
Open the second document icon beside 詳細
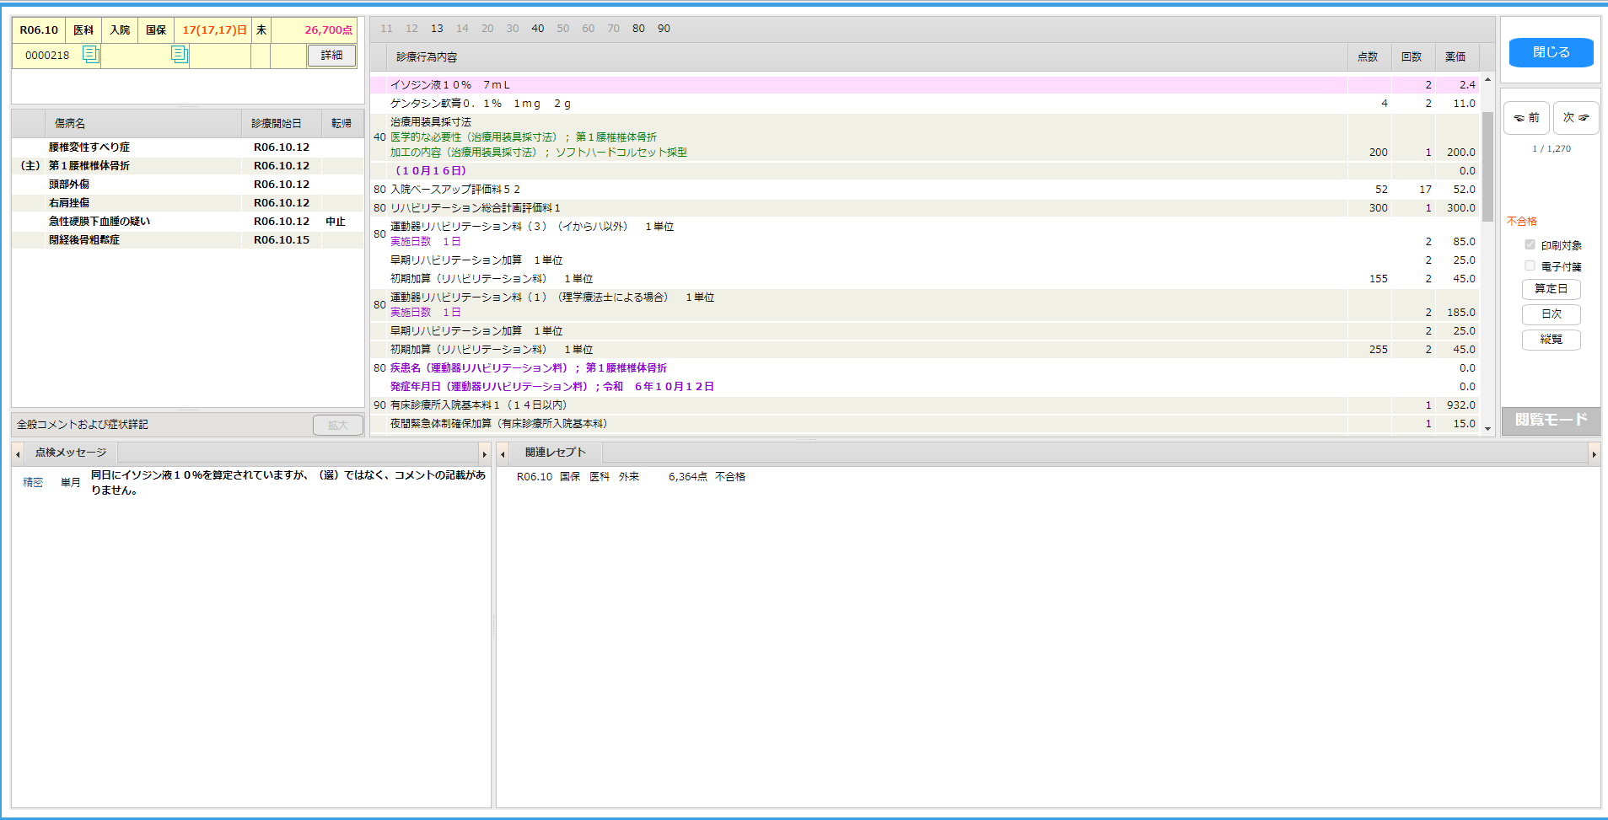180,55
